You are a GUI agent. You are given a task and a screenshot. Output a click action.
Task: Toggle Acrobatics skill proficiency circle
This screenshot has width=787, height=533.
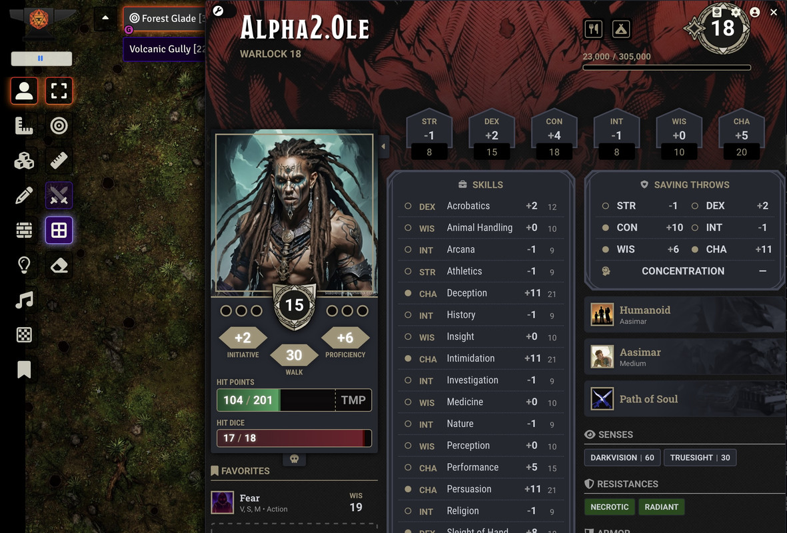pyautogui.click(x=408, y=206)
